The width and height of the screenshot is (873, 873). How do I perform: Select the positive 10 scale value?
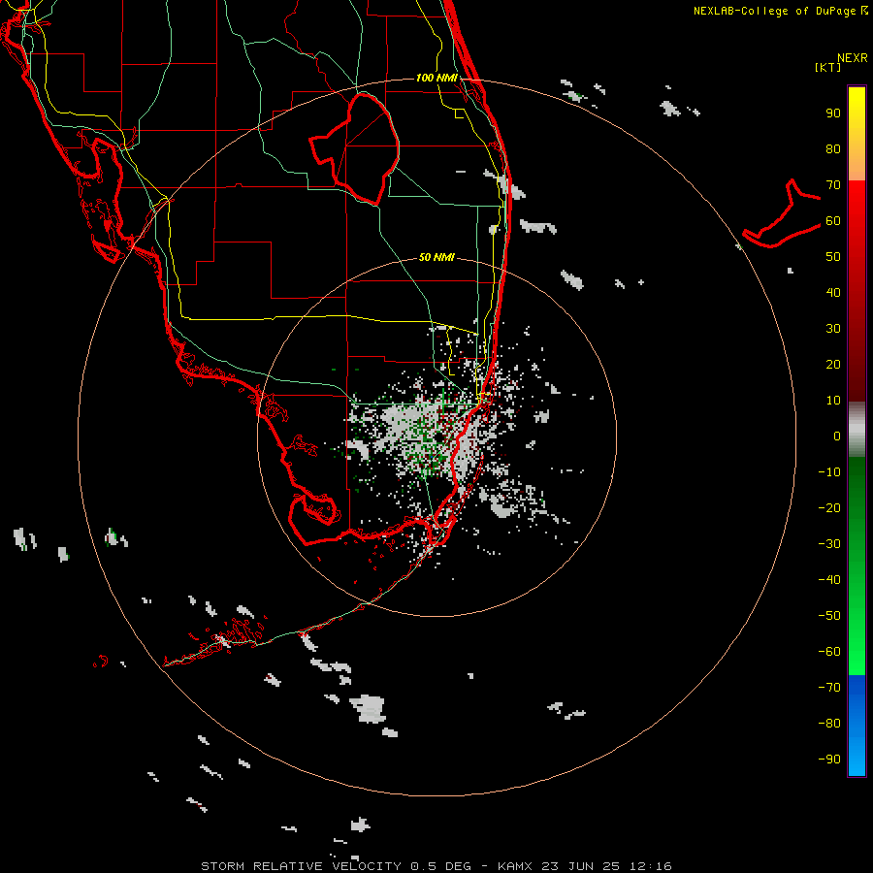tap(833, 401)
